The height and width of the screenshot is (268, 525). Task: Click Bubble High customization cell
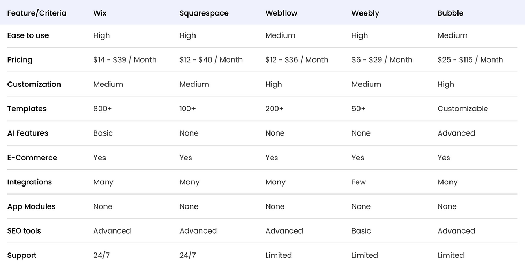click(x=446, y=85)
